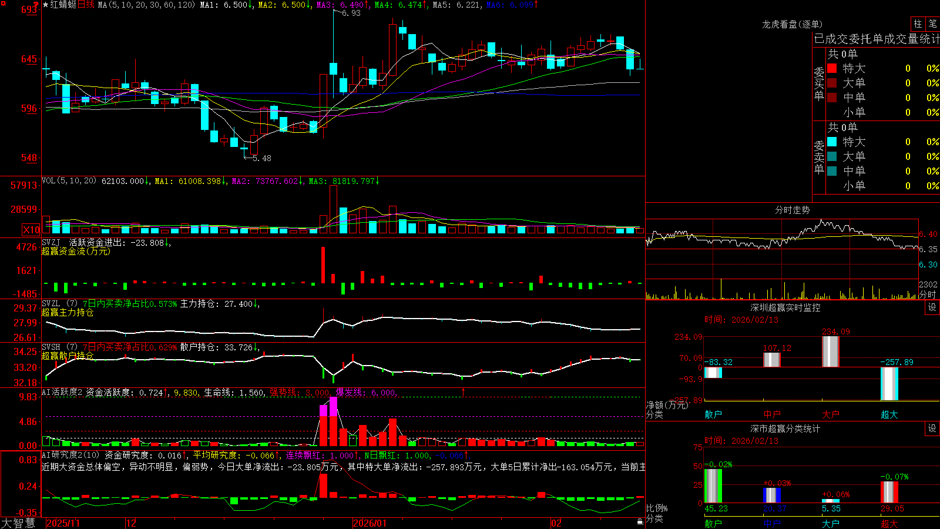
Task: Click the 2025/11 date marker on time axis
Action: tap(63, 523)
